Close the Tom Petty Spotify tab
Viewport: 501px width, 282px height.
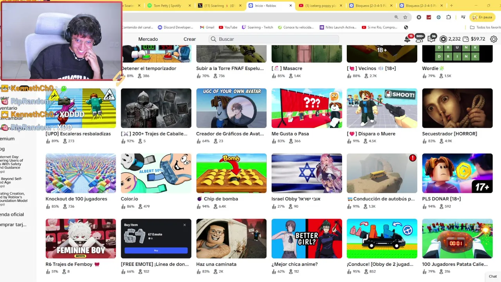[x=190, y=5]
